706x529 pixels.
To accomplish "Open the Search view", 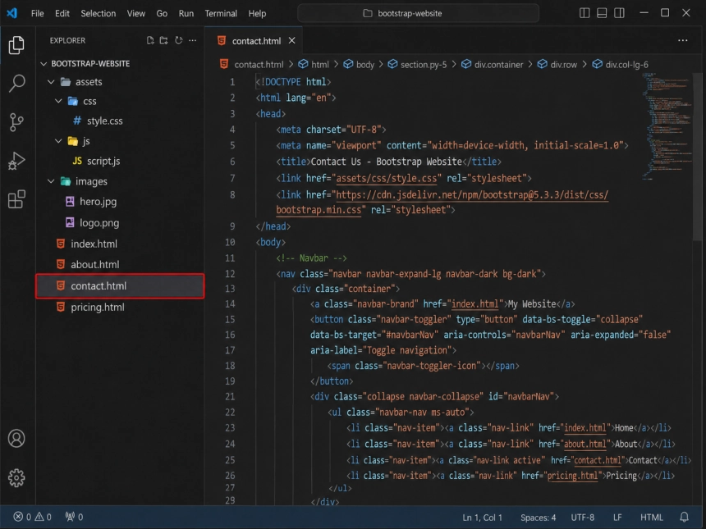I will coord(16,83).
